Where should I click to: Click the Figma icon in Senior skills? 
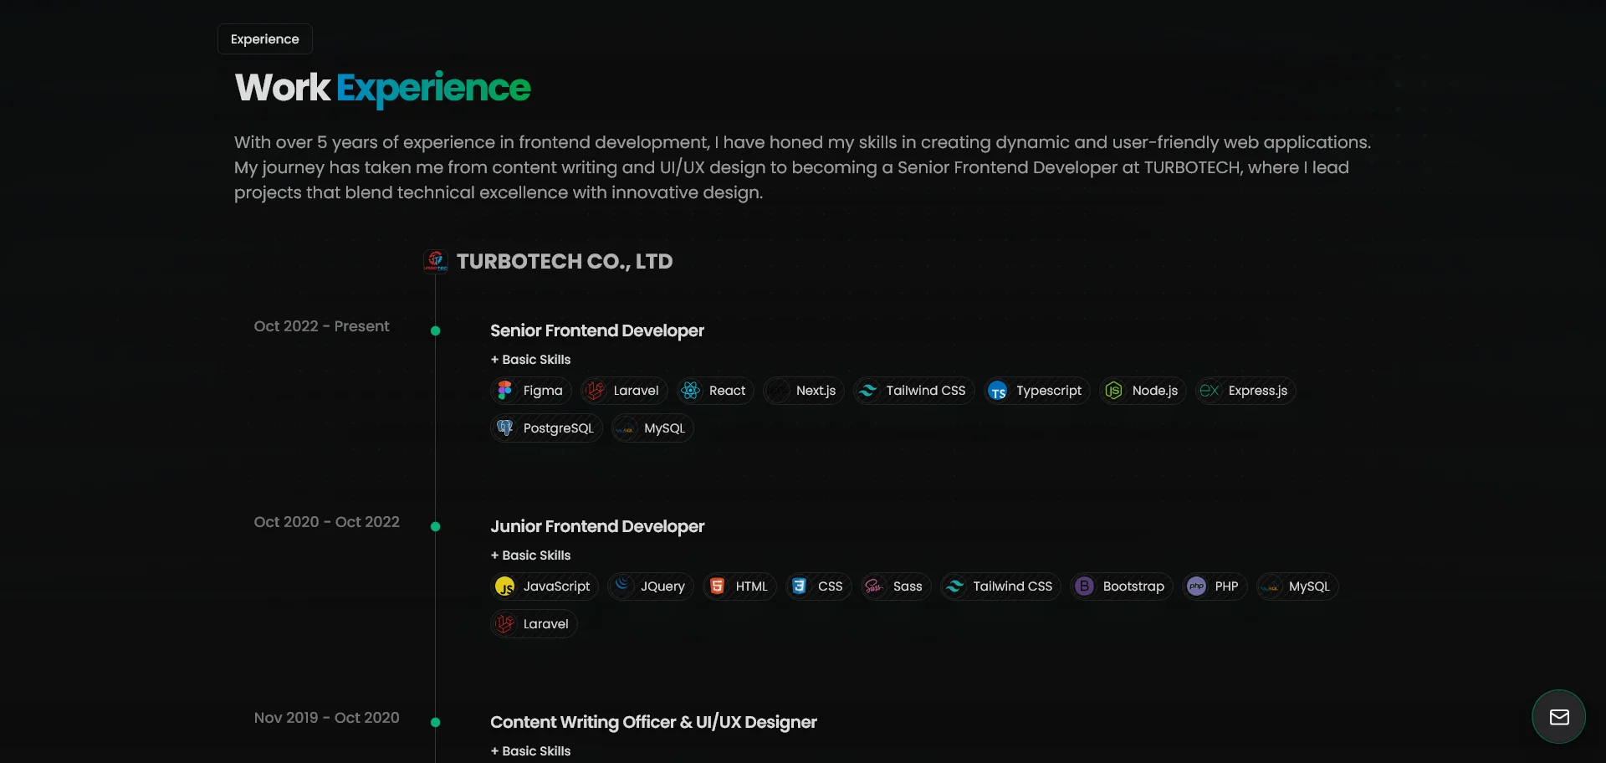[x=505, y=390]
